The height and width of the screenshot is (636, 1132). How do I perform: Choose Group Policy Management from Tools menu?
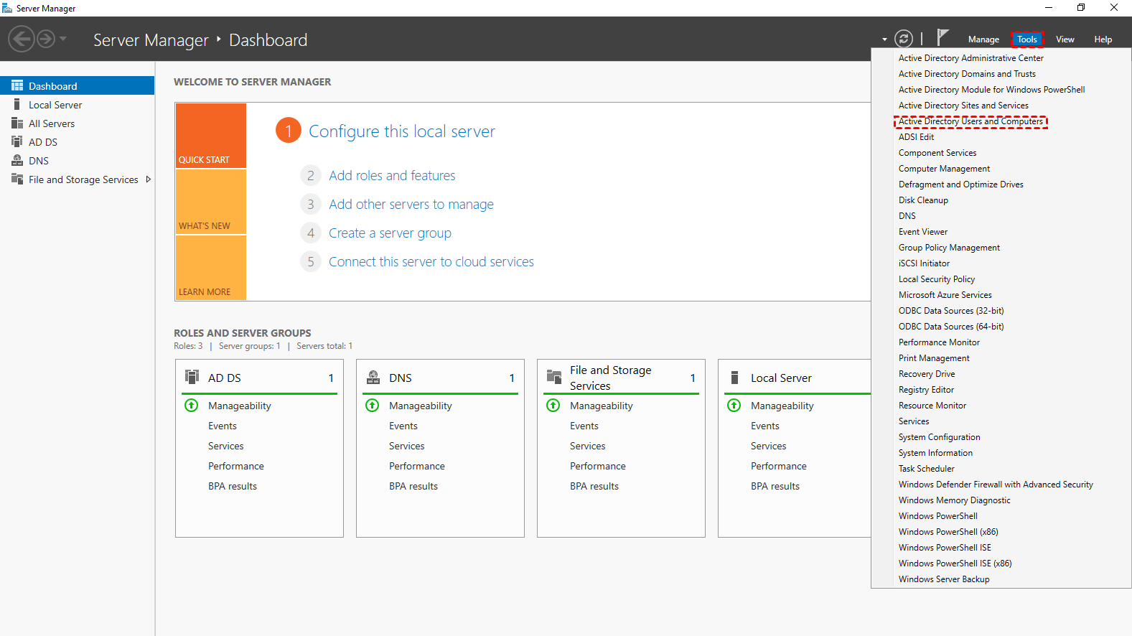click(948, 248)
